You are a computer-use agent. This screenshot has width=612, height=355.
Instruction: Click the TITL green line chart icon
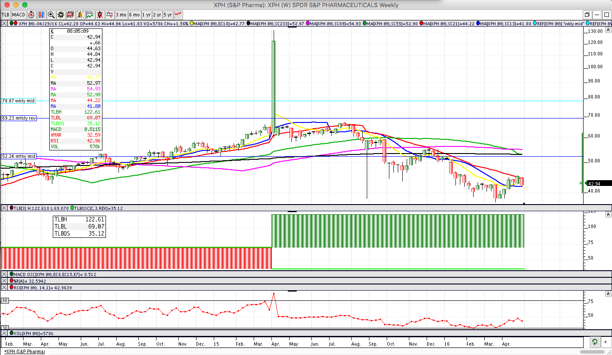coord(90,15)
